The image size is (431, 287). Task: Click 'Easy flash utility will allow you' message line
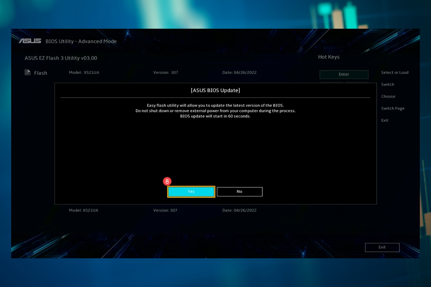coord(215,105)
